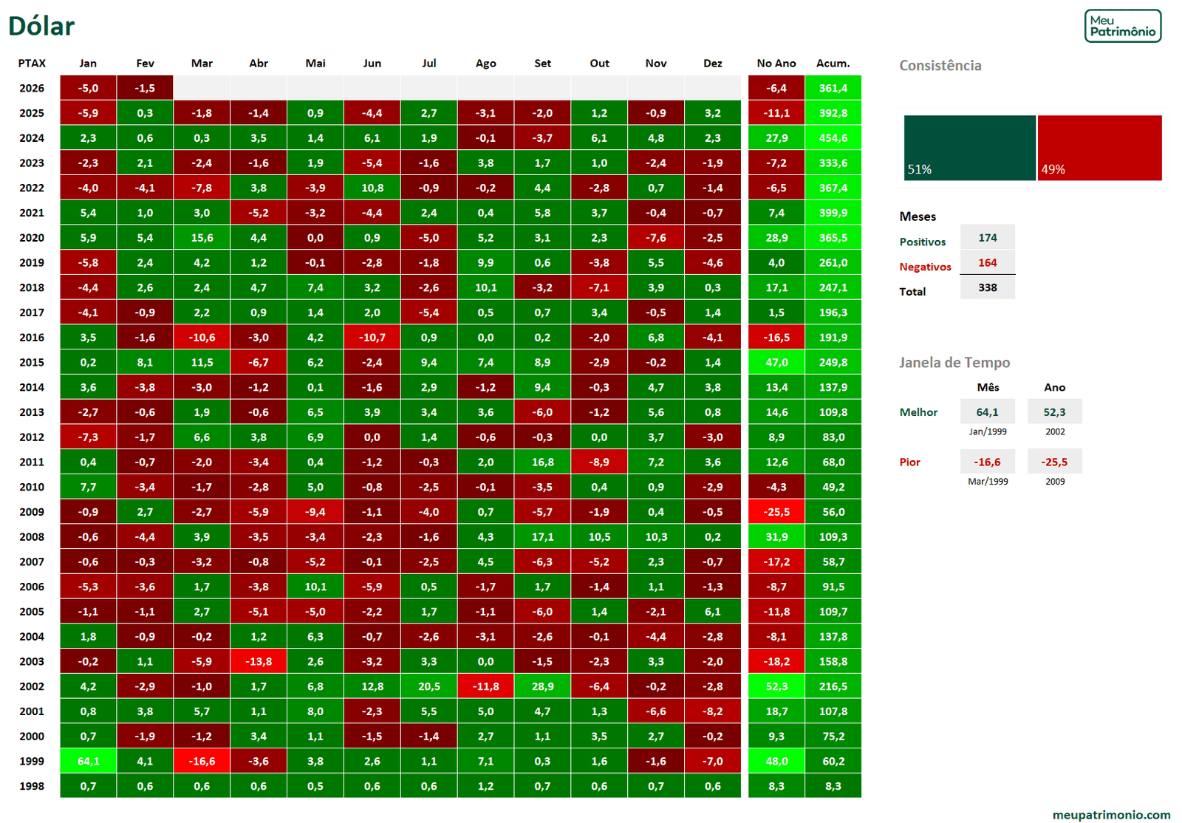Click the Negativos count box showing 164
This screenshot has height=823, width=1182.
tap(987, 263)
